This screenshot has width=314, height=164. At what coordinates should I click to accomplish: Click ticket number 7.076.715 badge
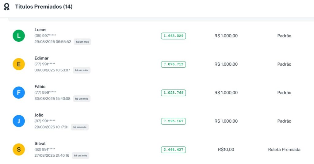pyautogui.click(x=173, y=64)
